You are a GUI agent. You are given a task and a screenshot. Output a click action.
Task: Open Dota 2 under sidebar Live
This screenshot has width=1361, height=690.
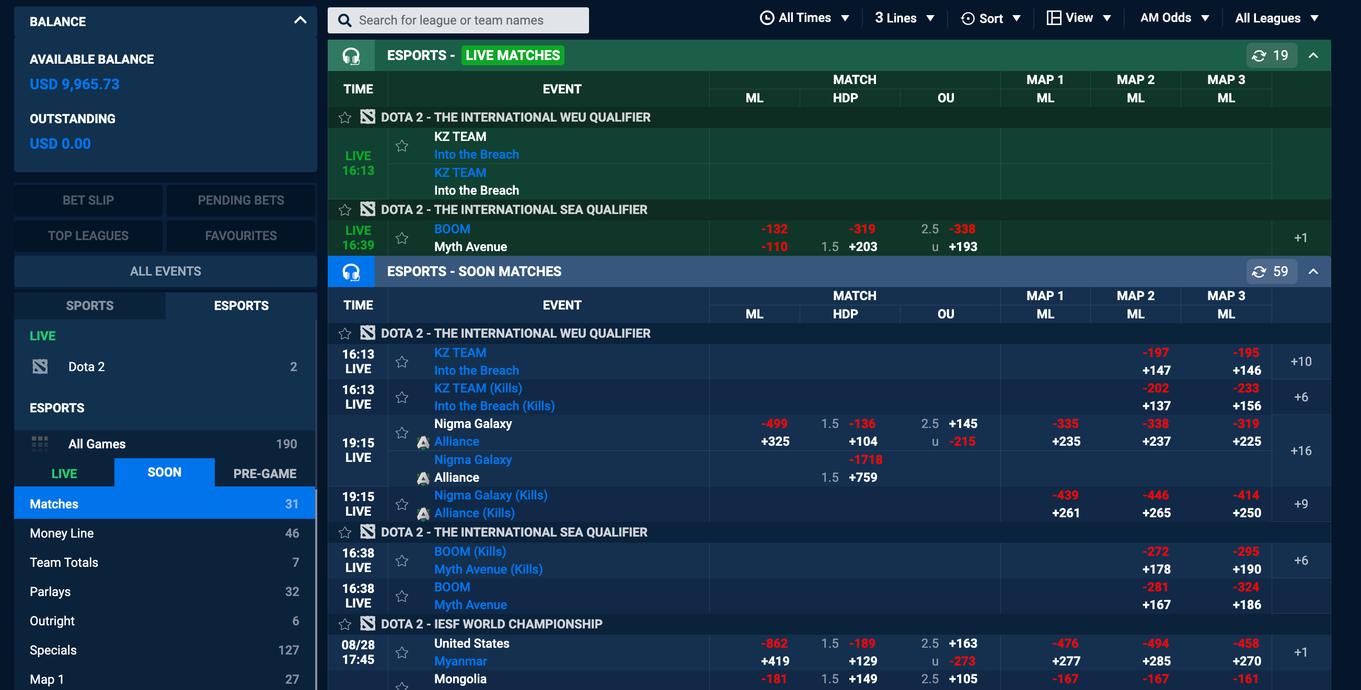coord(164,366)
